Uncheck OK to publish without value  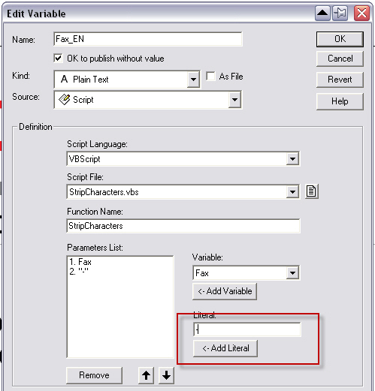(x=58, y=59)
